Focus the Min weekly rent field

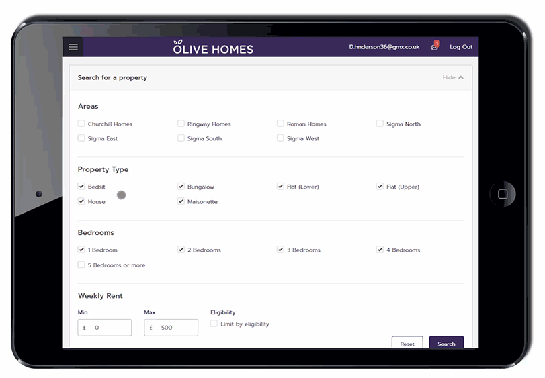point(105,328)
